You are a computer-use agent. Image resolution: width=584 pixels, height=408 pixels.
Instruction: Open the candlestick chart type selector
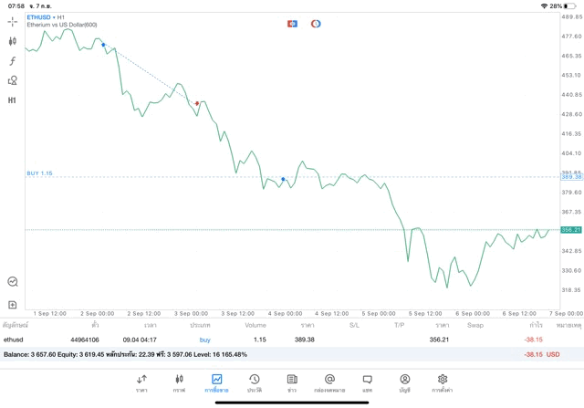[x=12, y=41]
